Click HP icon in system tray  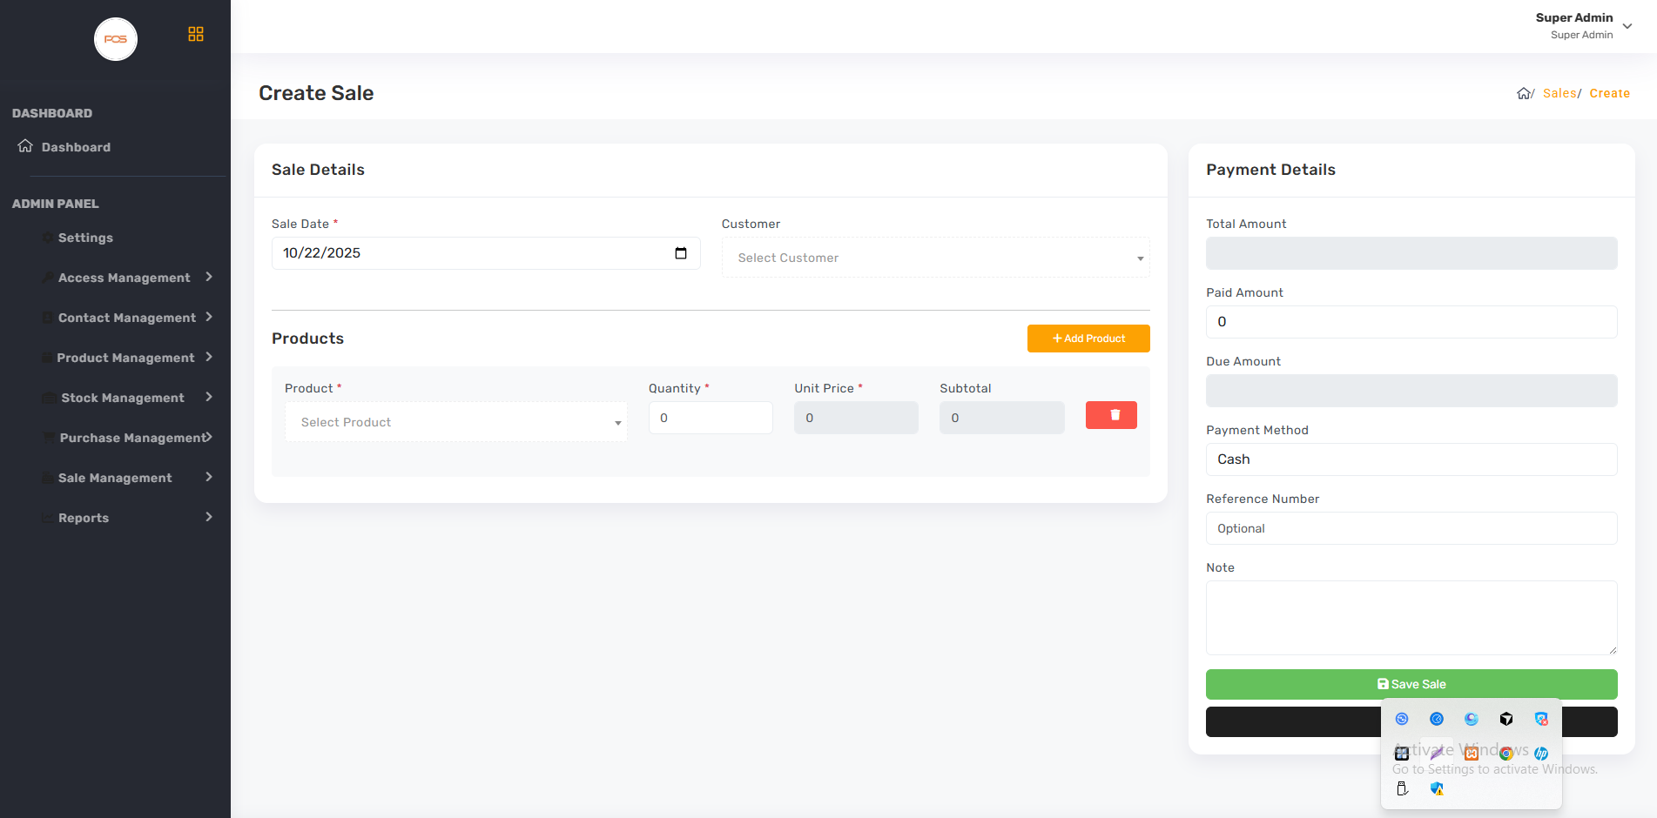[x=1541, y=754]
